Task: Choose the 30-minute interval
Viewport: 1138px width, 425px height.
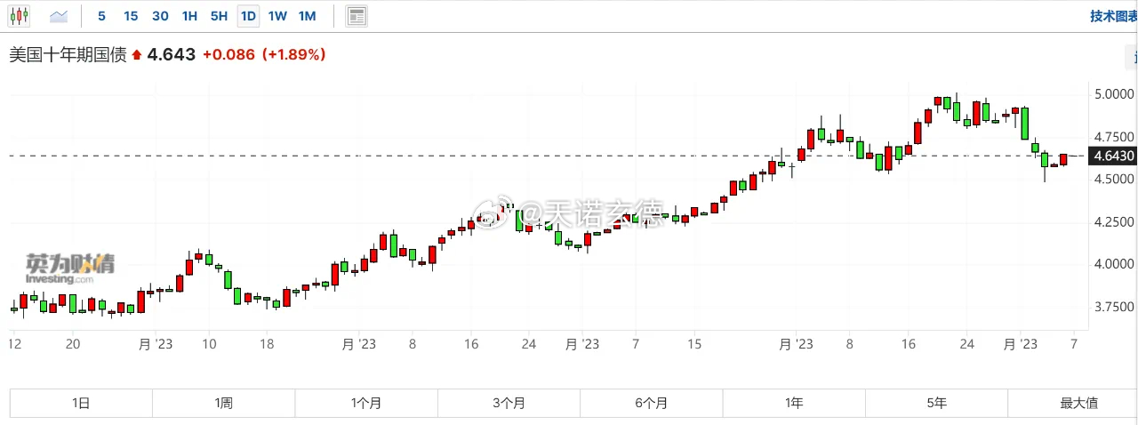Action: (x=160, y=16)
